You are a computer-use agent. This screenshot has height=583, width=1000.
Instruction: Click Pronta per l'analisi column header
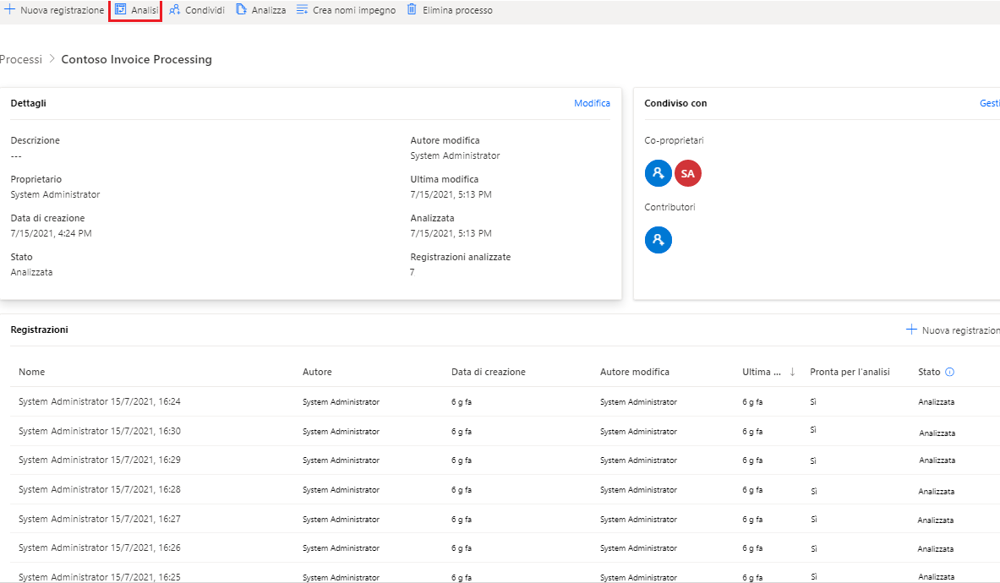850,372
